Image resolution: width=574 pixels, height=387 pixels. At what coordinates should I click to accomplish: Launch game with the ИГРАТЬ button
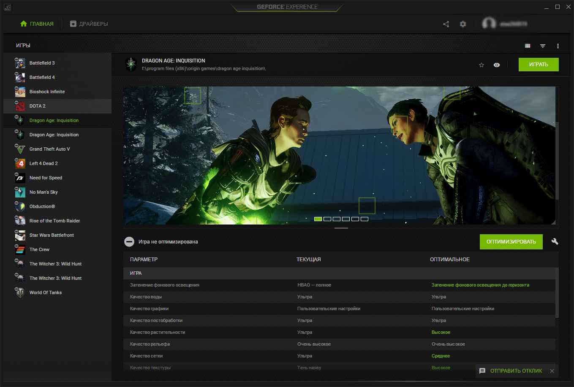539,65
